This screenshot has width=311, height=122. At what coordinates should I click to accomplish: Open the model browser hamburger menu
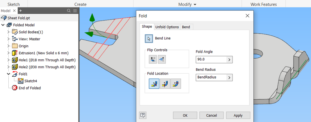click(75, 11)
